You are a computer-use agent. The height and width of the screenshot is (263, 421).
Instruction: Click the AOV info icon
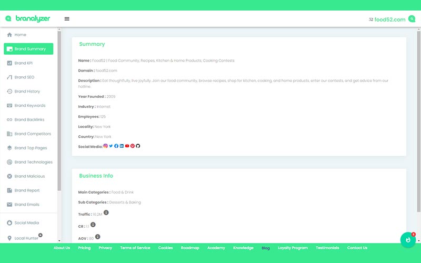98,237
